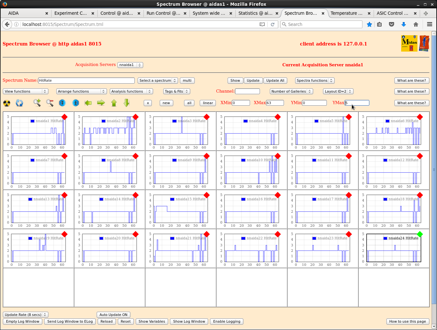Click the Enable Logging button
The width and height of the screenshot is (437, 330).
(x=227, y=321)
